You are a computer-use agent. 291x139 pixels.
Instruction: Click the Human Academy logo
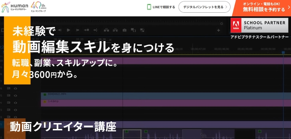click(15, 7)
